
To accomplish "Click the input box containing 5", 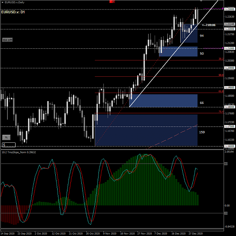I will 9,145.
